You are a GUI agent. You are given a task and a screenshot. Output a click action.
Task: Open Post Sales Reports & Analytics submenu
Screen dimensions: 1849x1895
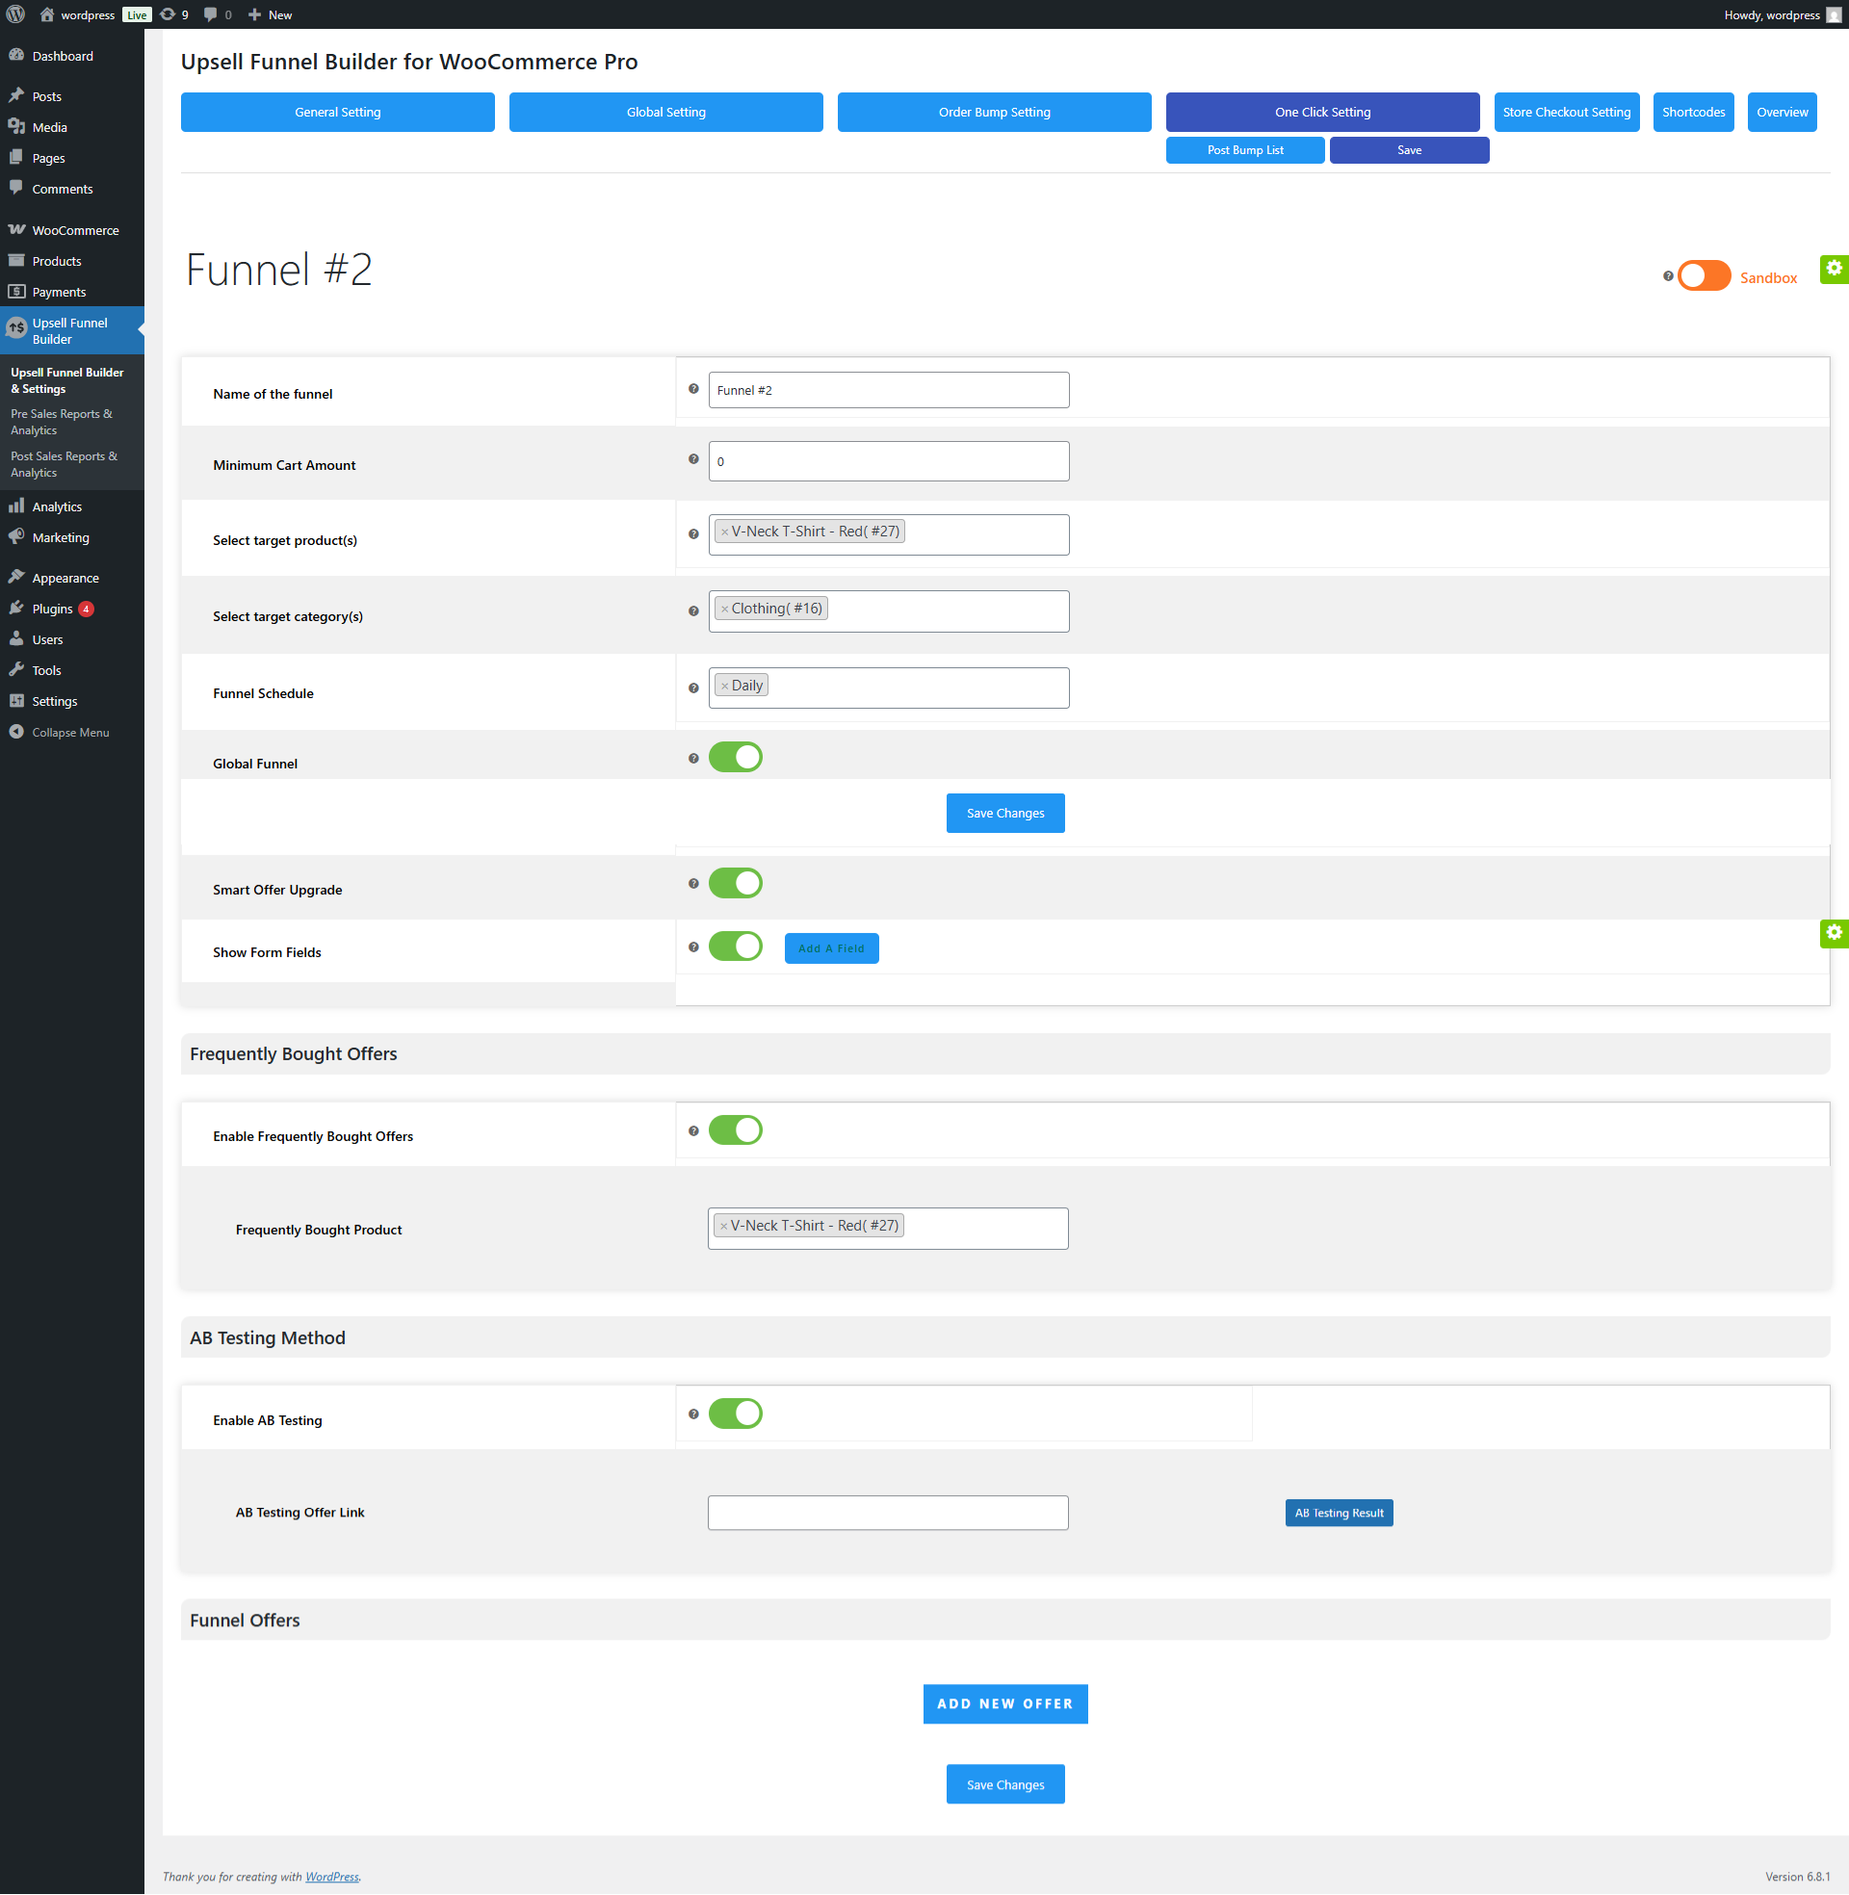tap(65, 464)
